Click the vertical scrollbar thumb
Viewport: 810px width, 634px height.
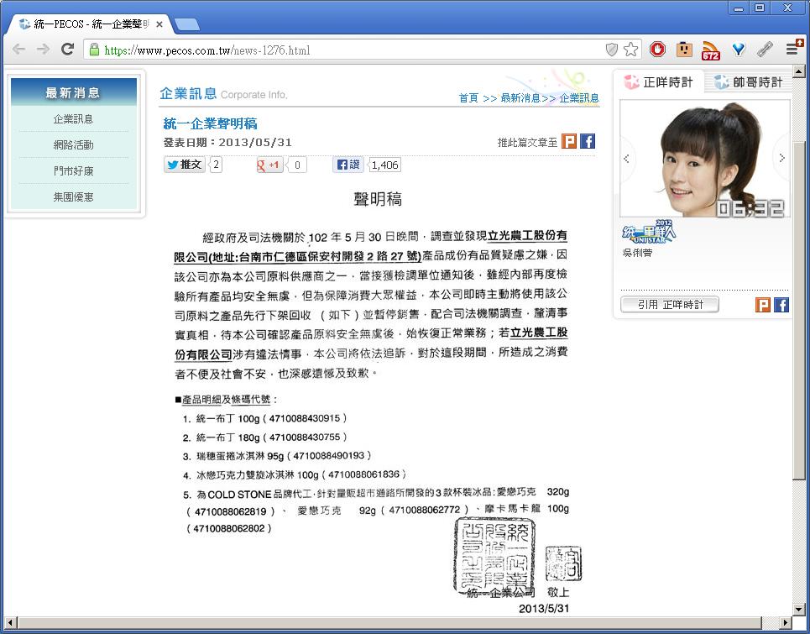[x=798, y=310]
